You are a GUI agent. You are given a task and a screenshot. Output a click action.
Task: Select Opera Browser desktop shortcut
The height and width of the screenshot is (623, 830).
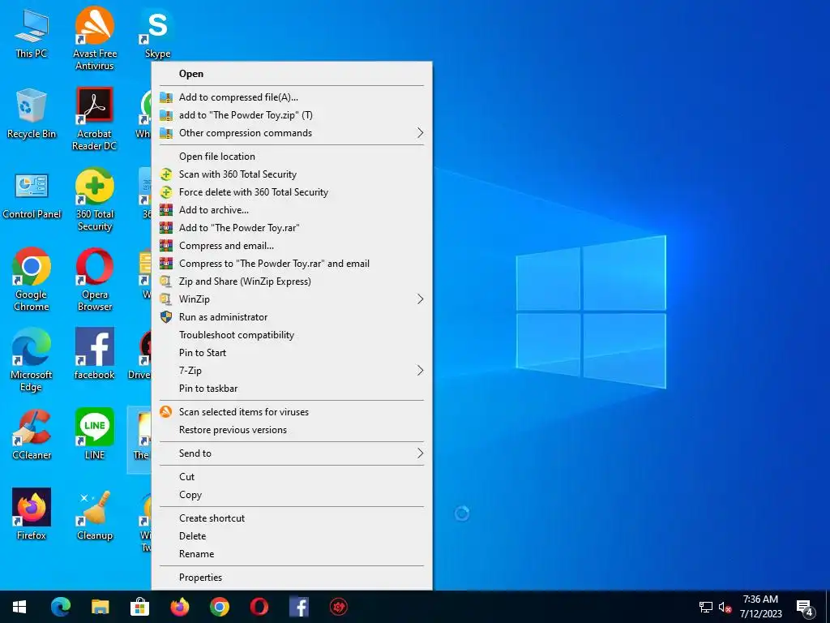pos(94,279)
